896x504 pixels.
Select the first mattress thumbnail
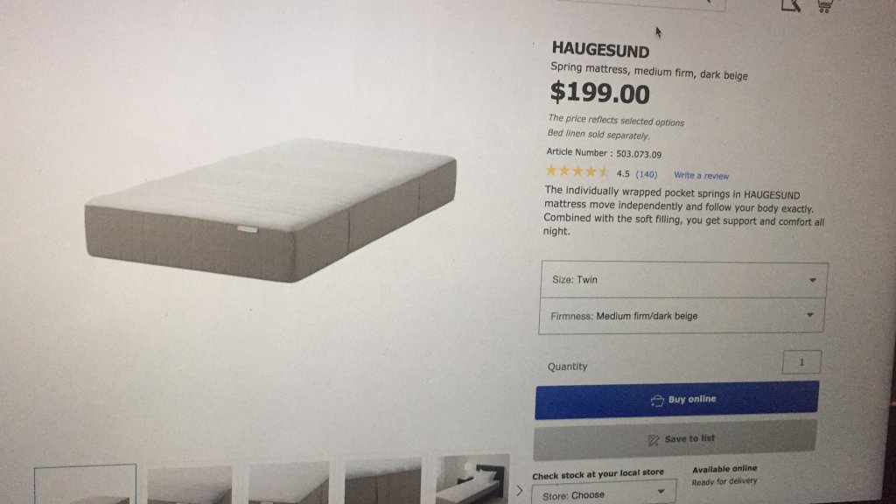pos(85,485)
